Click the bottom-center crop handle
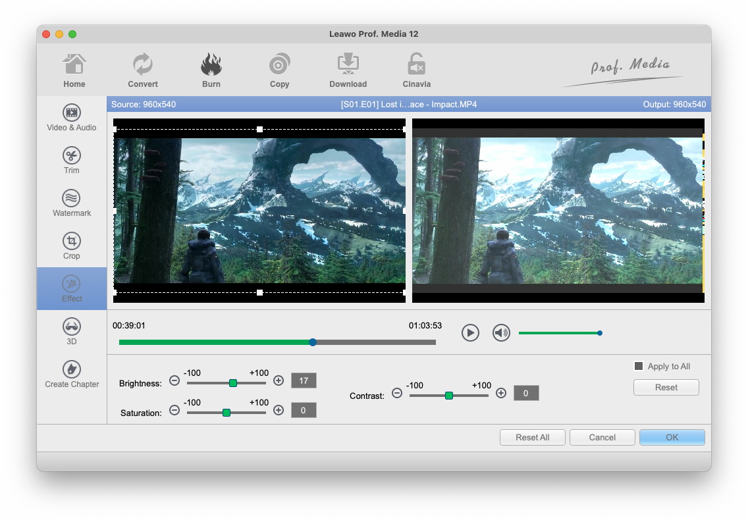The width and height of the screenshot is (748, 520). [x=259, y=292]
